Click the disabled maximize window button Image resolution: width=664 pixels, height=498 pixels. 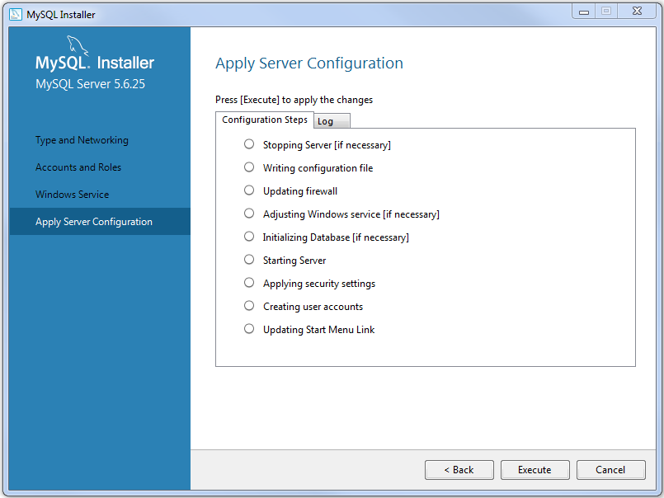pyautogui.click(x=606, y=12)
